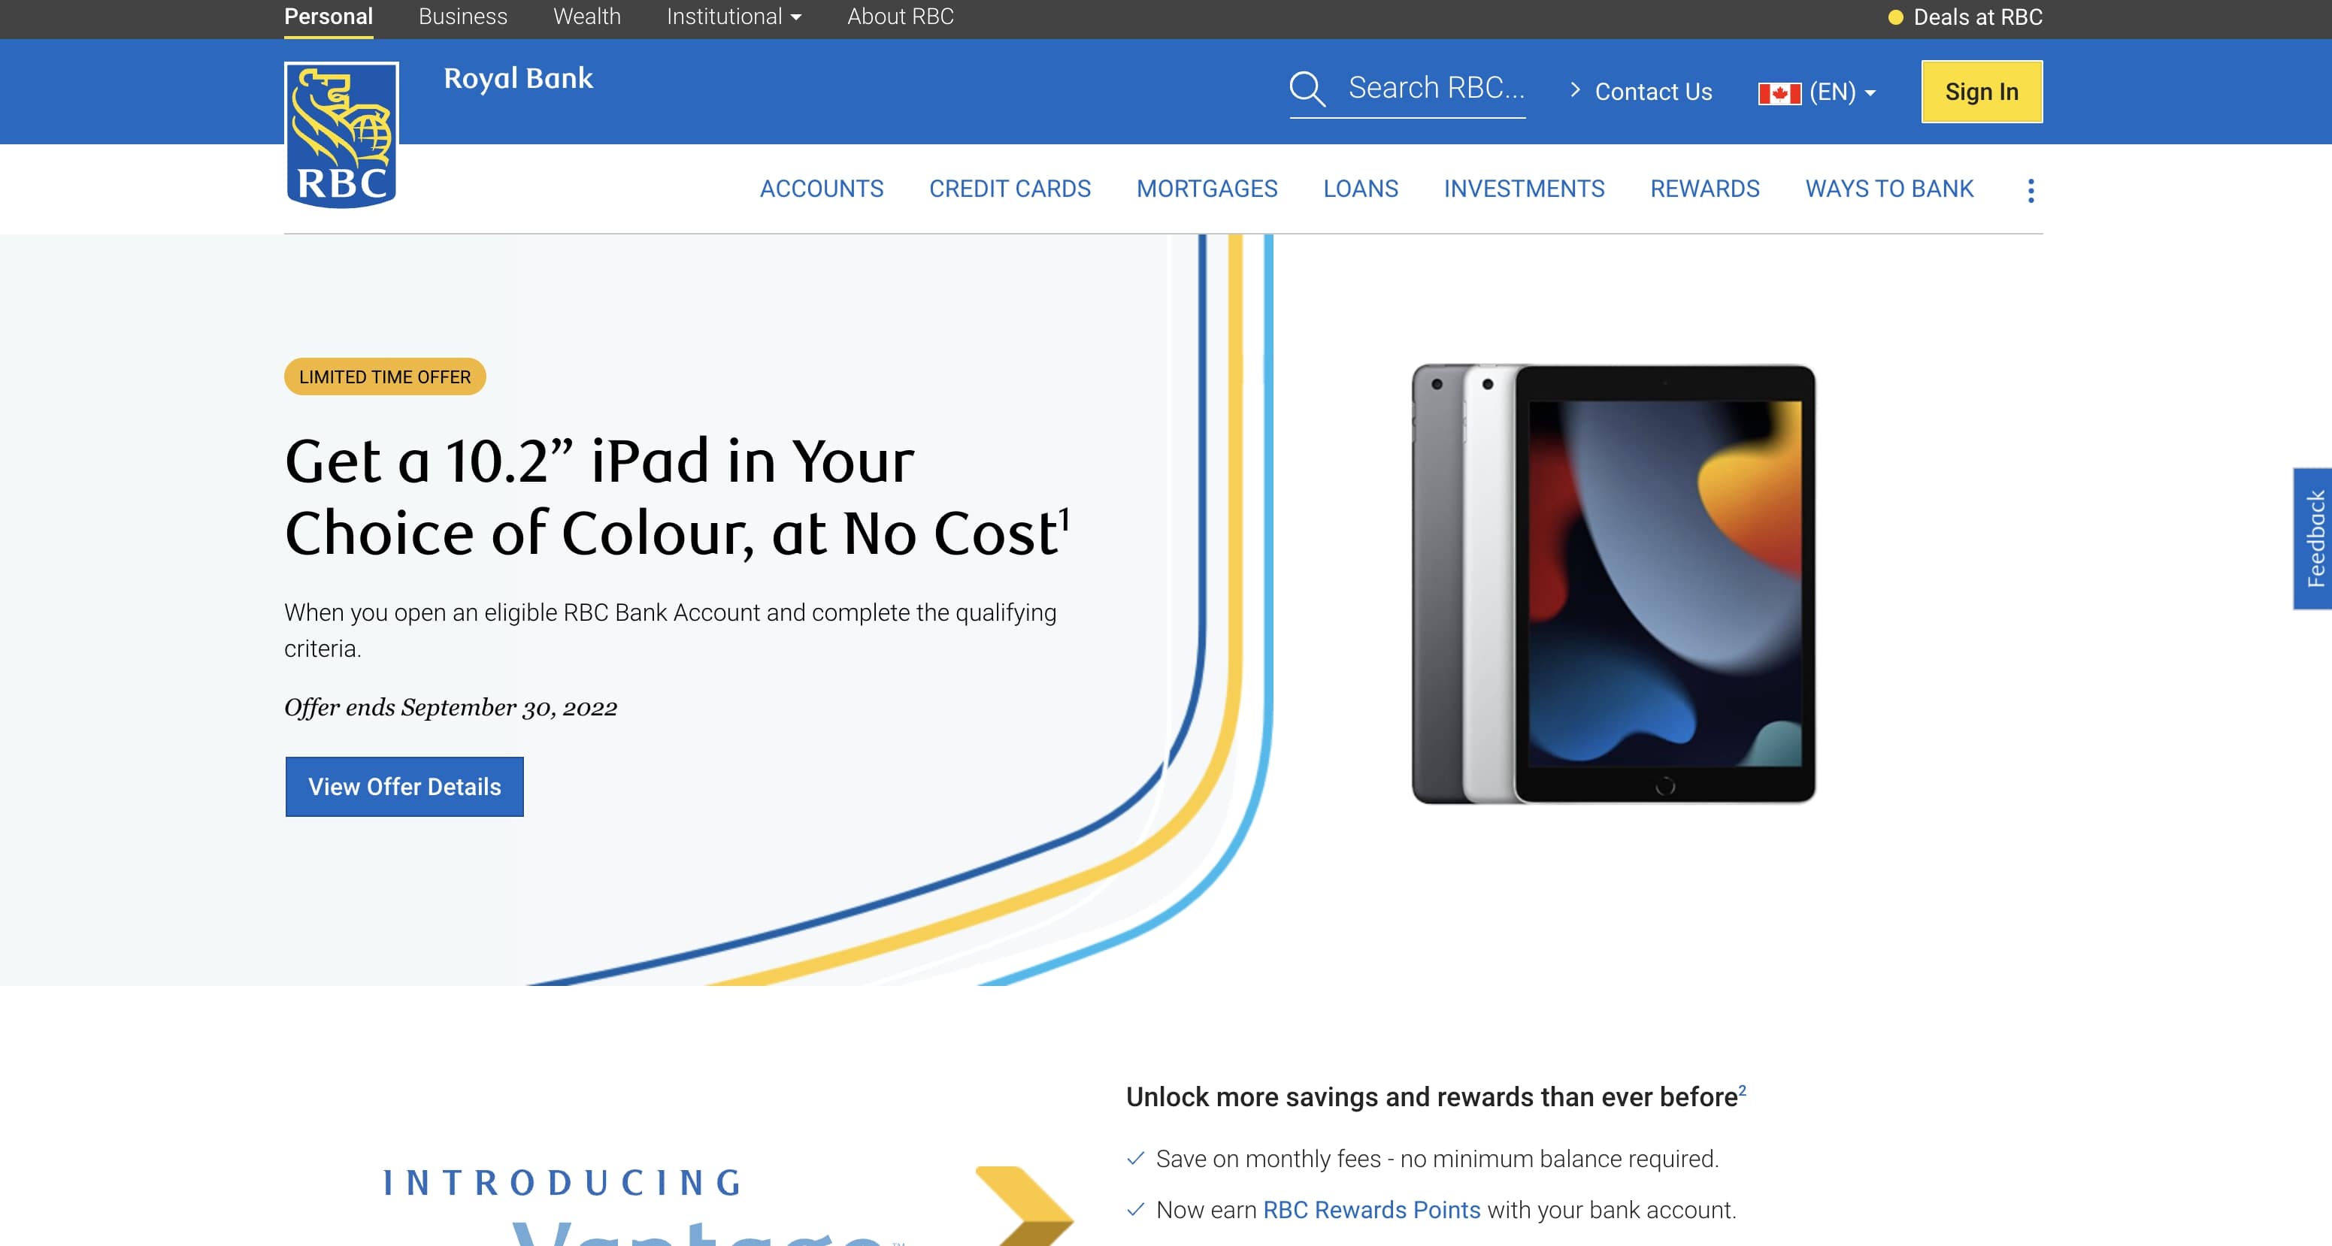Click the Canadian flag icon

1779,92
